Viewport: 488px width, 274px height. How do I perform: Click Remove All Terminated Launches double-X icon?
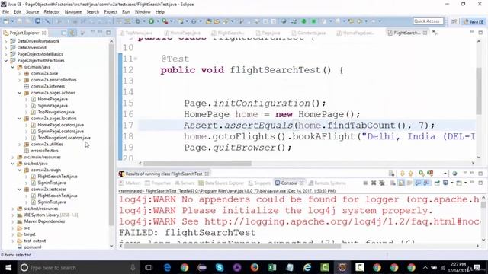(x=381, y=183)
